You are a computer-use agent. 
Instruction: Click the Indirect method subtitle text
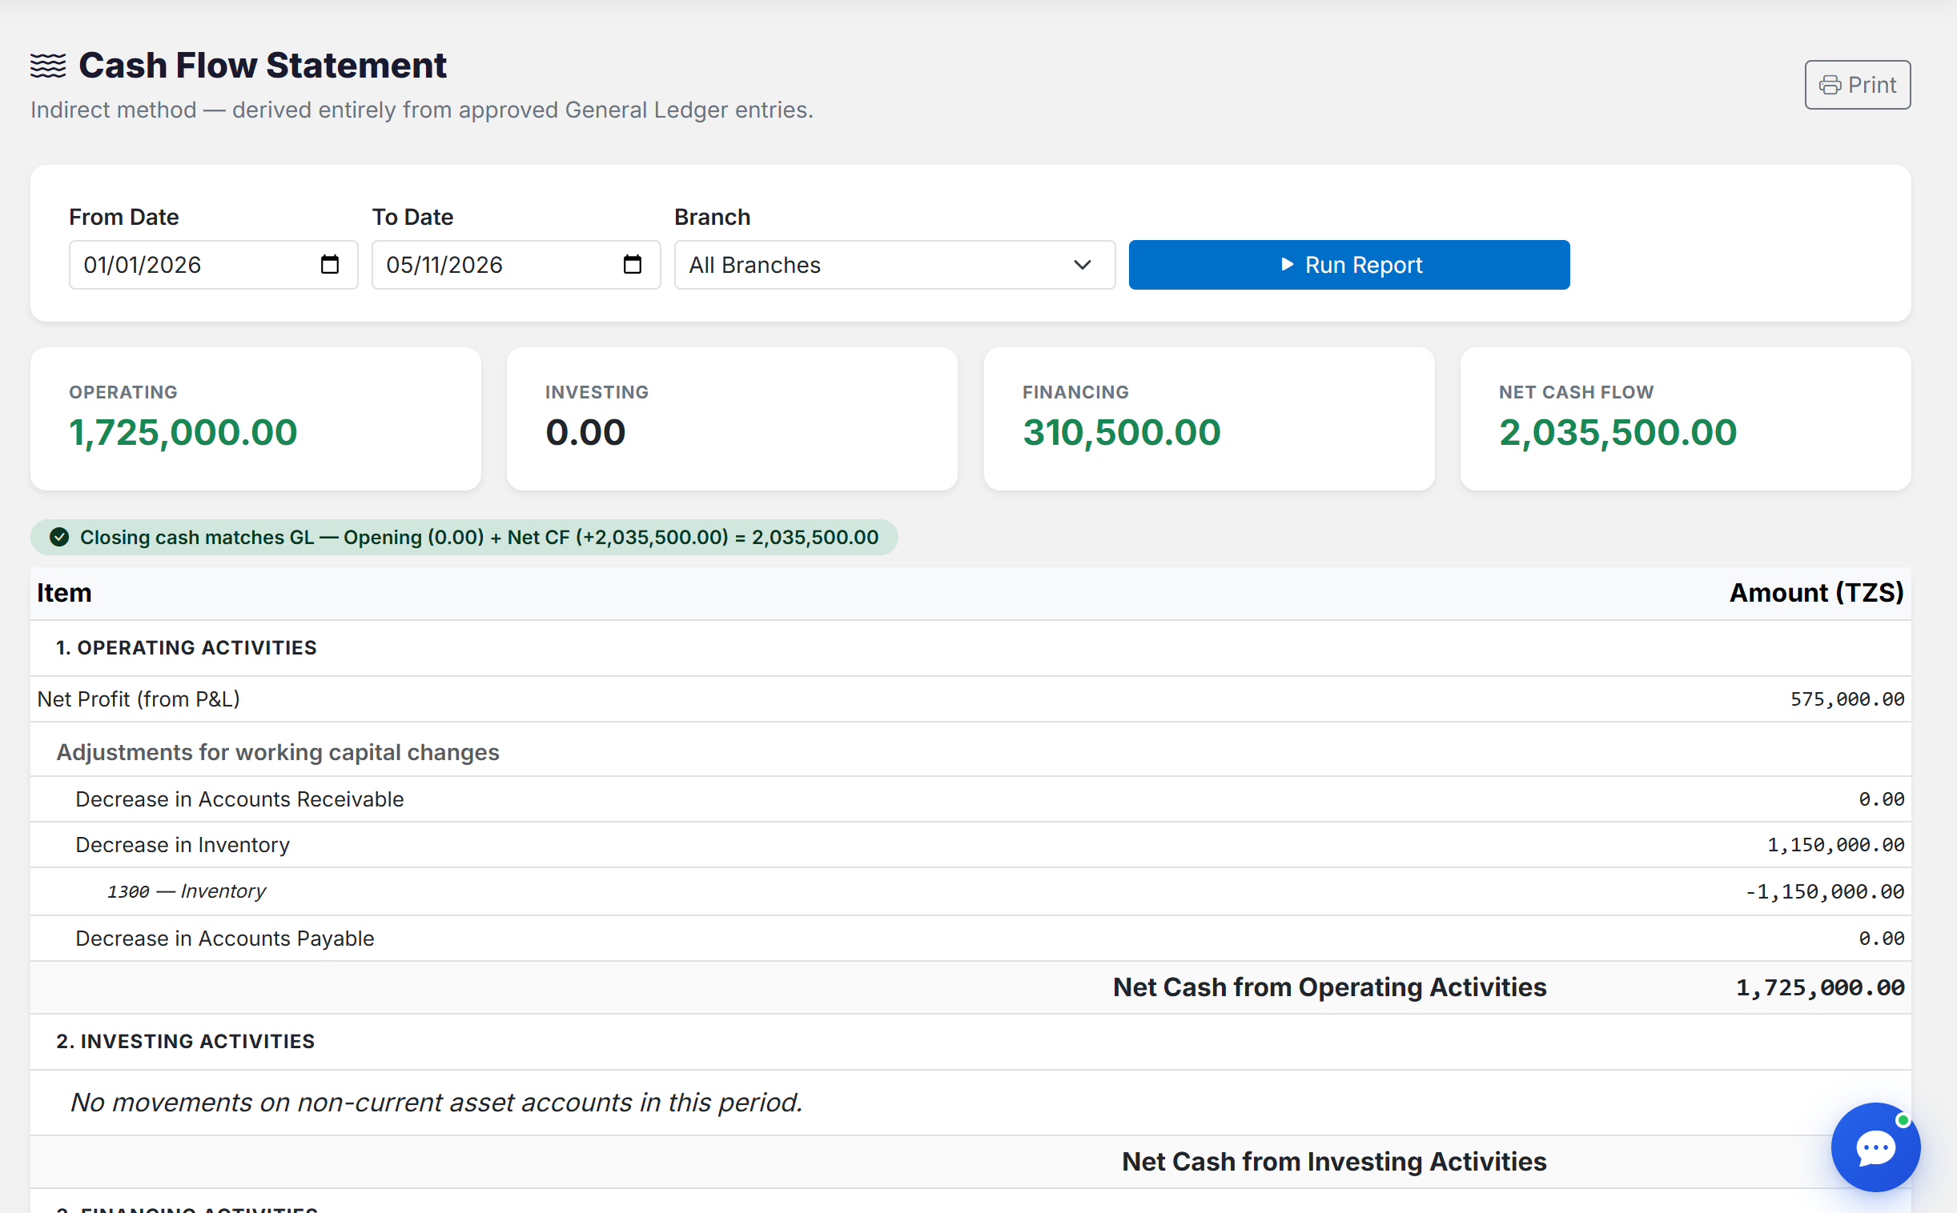[x=422, y=110]
